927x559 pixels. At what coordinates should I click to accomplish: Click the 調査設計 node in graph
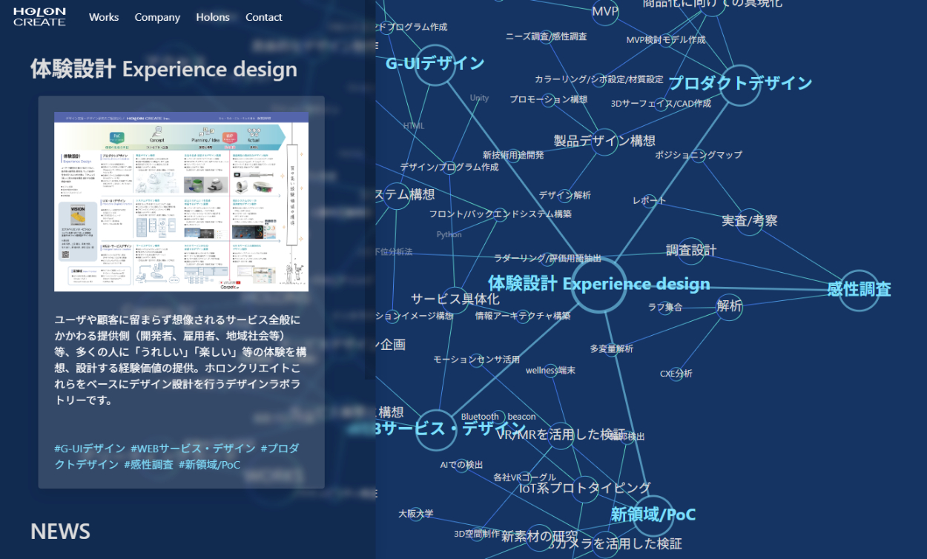[691, 251]
